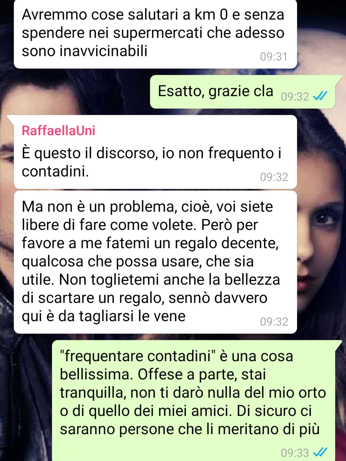Viewport: 346px width, 461px height.
Task: Select the 'Ma non è un problema' message
Action: click(155, 262)
